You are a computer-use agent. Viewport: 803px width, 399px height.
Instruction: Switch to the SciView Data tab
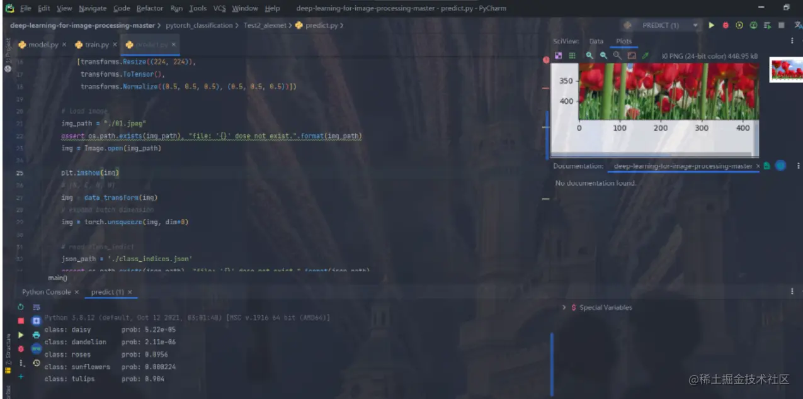point(596,42)
